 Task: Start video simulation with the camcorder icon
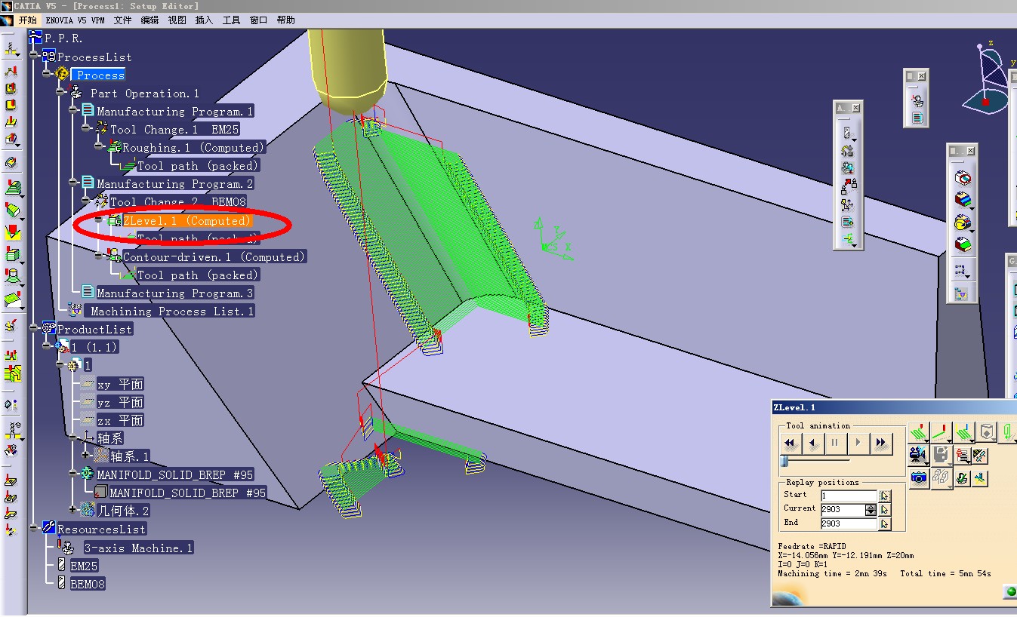point(919,455)
